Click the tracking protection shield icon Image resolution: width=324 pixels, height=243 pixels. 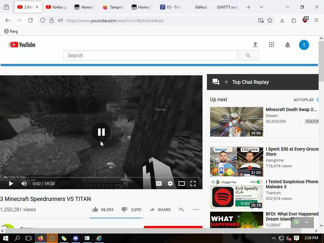coord(43,21)
